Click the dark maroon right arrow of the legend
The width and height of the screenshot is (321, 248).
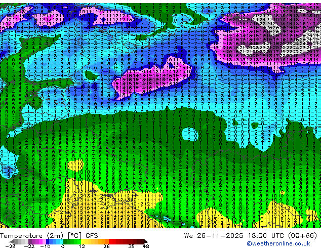(x=146, y=241)
